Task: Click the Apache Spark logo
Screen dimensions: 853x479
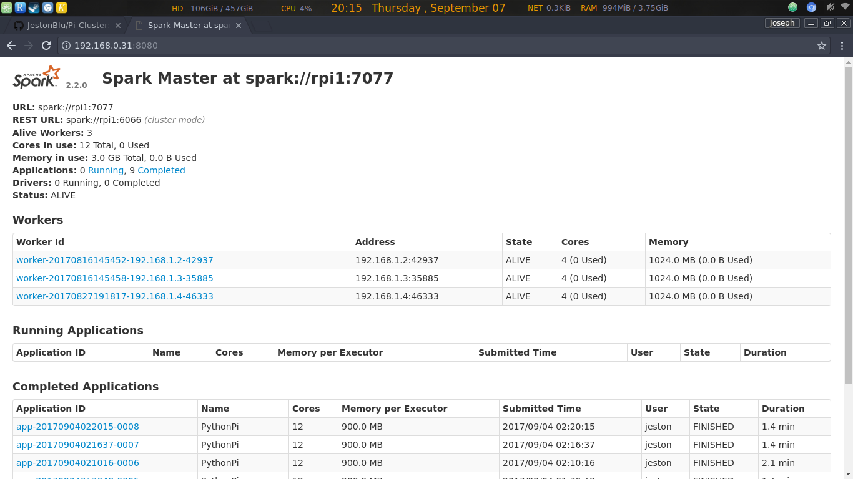Action: pyautogui.click(x=37, y=77)
